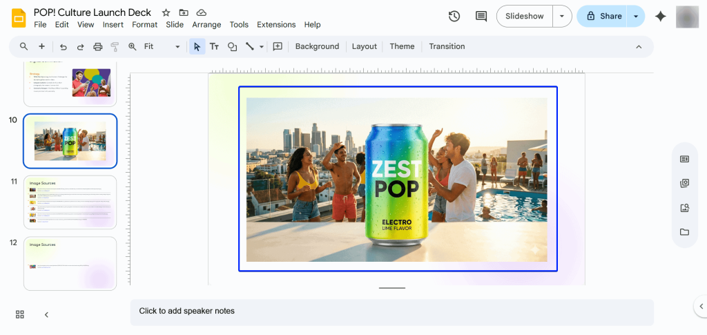The height and width of the screenshot is (335, 707).
Task: Click the Add comment toolbar icon
Action: tap(278, 47)
